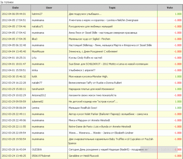The width and height of the screenshot is (183, 159).
Task: Sort by the User column header
Action: (x=49, y=8)
